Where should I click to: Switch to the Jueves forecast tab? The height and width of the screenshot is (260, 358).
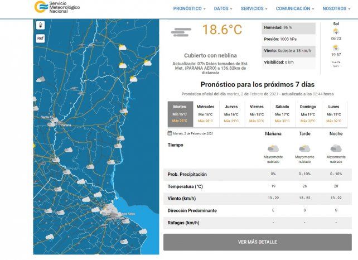point(231,114)
